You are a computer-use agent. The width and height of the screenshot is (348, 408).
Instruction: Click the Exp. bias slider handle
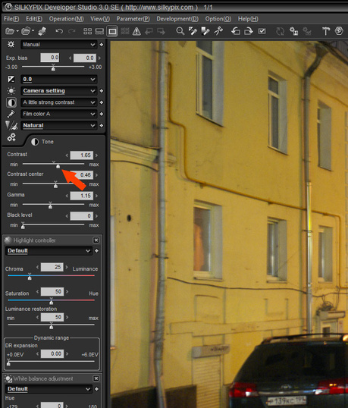click(x=53, y=68)
